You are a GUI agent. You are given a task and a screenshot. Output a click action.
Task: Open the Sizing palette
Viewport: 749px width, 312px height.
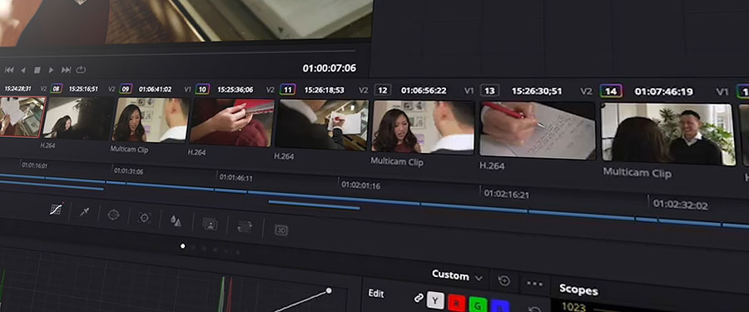click(245, 226)
